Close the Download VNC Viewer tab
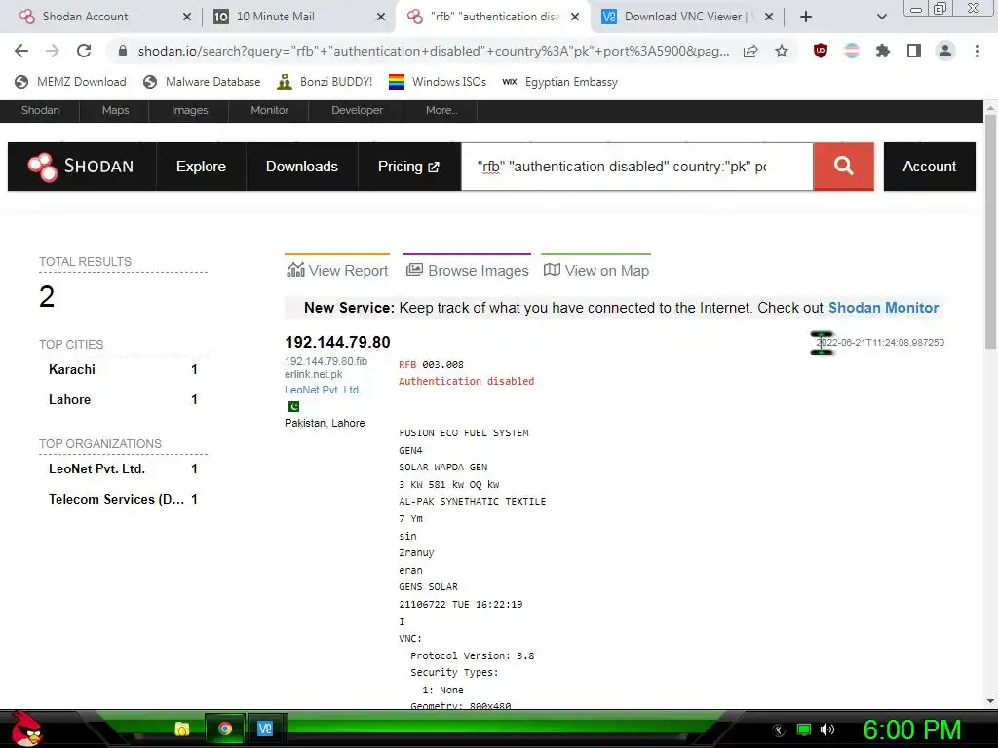 coord(769,17)
